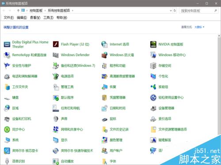Expand the address bar history dropdown
This screenshot has width=221, height=165.
point(171,11)
